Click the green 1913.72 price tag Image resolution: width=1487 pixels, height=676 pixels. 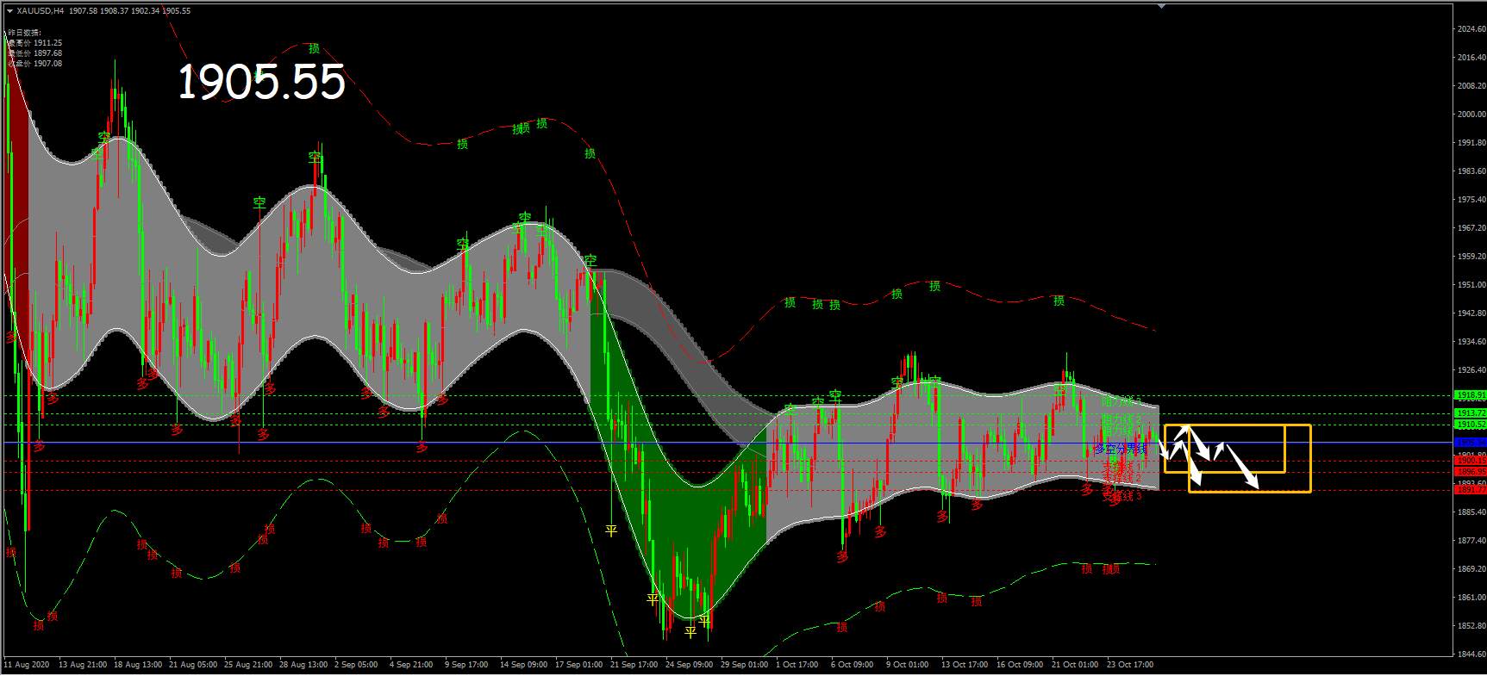1470,414
